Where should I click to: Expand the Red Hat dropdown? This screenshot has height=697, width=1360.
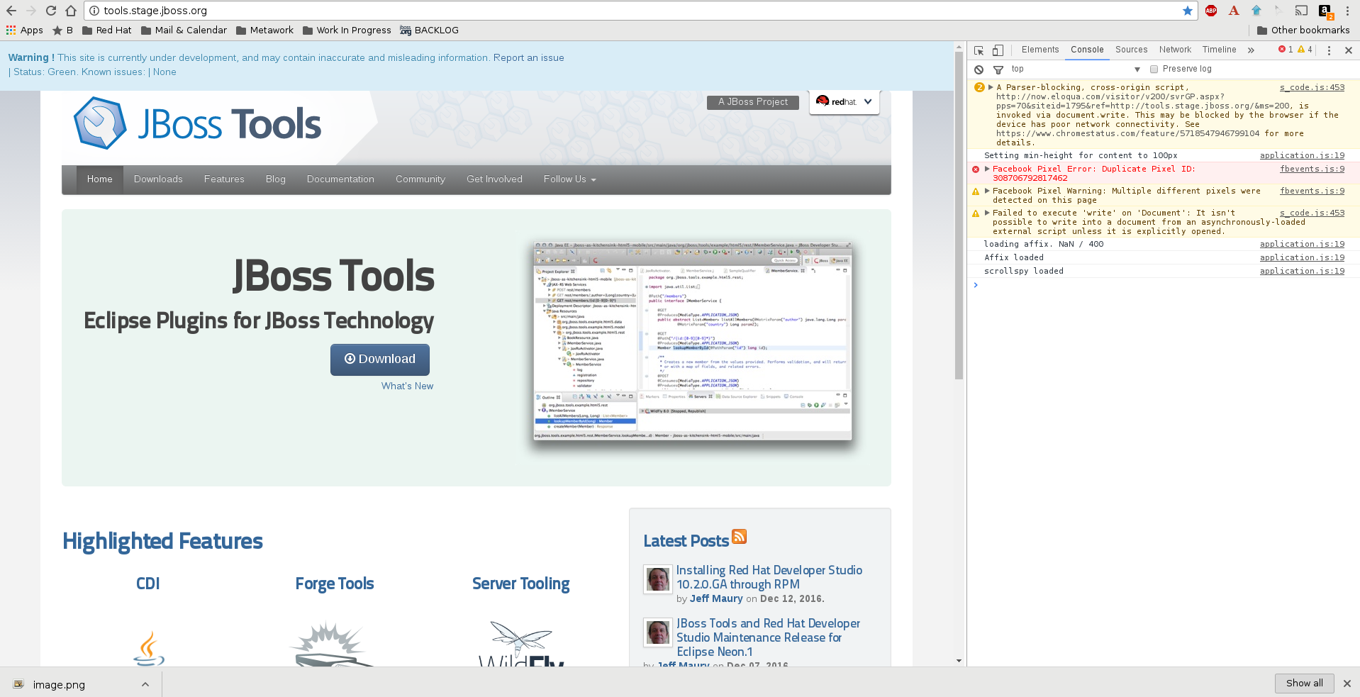pos(845,102)
